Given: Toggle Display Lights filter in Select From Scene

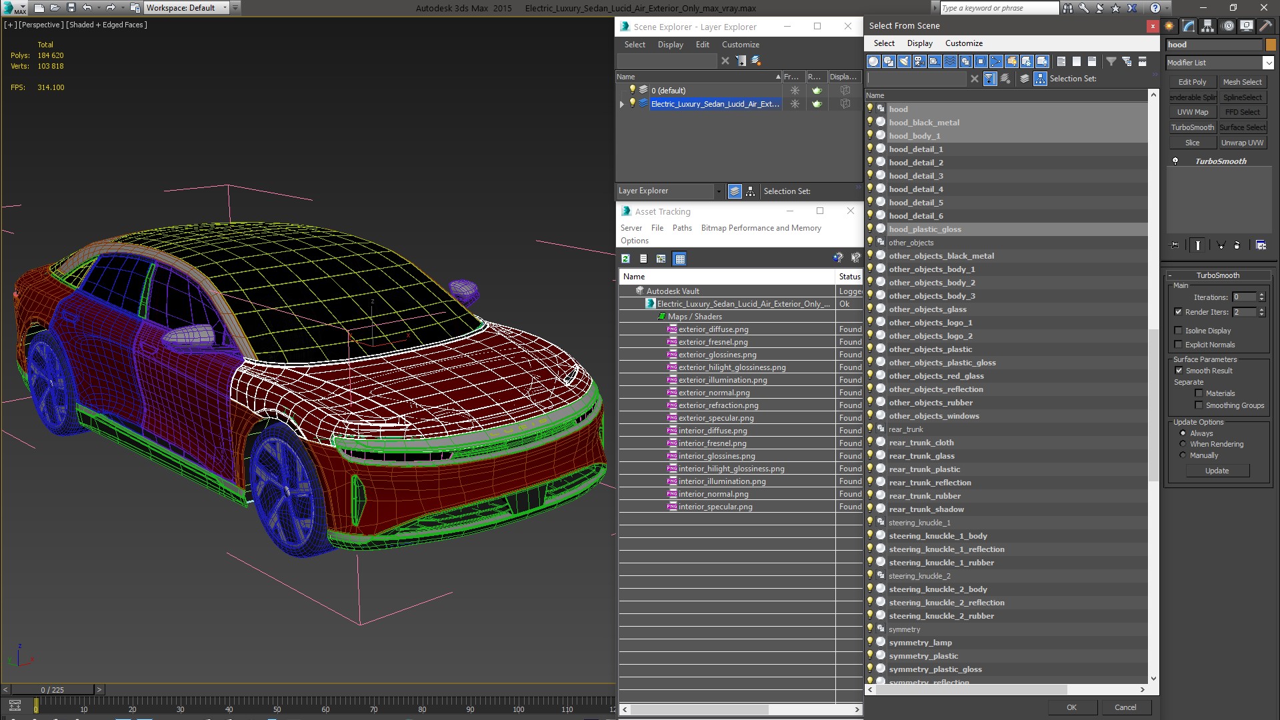Looking at the screenshot, I should pyautogui.click(x=904, y=61).
